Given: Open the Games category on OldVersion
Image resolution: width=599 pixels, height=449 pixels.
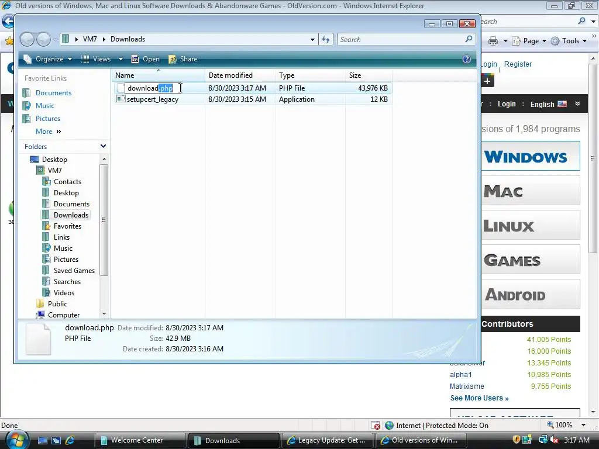Looking at the screenshot, I should 531,260.
